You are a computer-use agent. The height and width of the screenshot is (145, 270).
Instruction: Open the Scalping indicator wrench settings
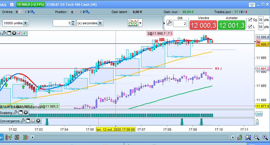[15, 112]
